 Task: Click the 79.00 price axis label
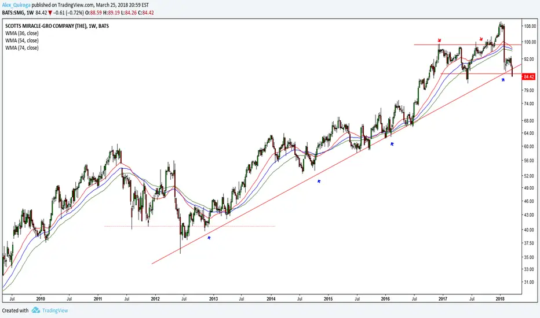(530, 90)
